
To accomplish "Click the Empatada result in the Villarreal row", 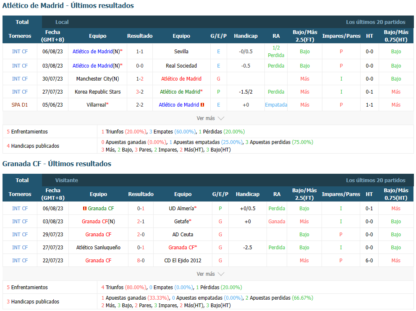I will tap(276, 105).
